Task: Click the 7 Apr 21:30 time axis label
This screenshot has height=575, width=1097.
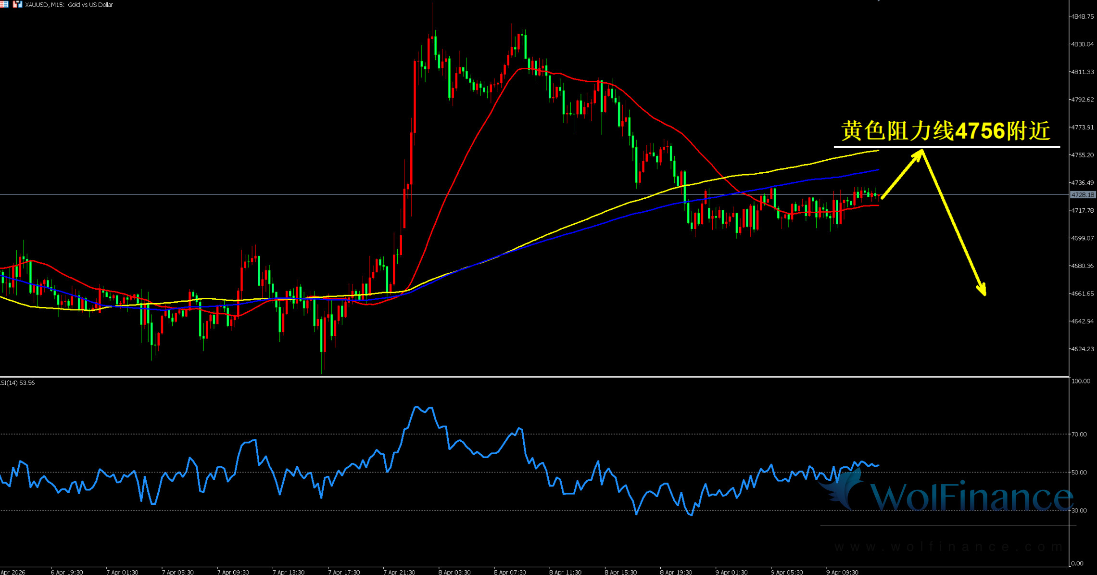Action: click(x=399, y=572)
